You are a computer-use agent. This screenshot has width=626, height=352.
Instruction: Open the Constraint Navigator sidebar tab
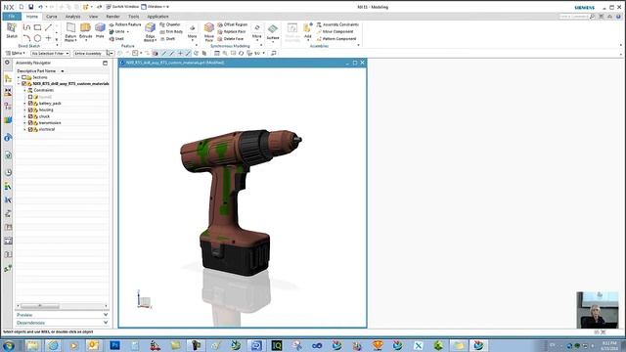coord(8,92)
